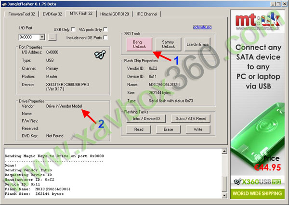
Task: Click 'Drive in Vendor Mode!' vendor text
Action: coord(64,106)
